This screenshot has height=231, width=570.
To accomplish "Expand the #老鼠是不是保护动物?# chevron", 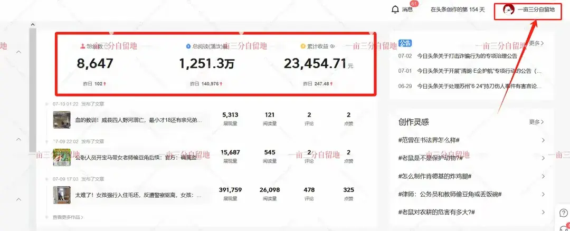I will click(x=543, y=158).
